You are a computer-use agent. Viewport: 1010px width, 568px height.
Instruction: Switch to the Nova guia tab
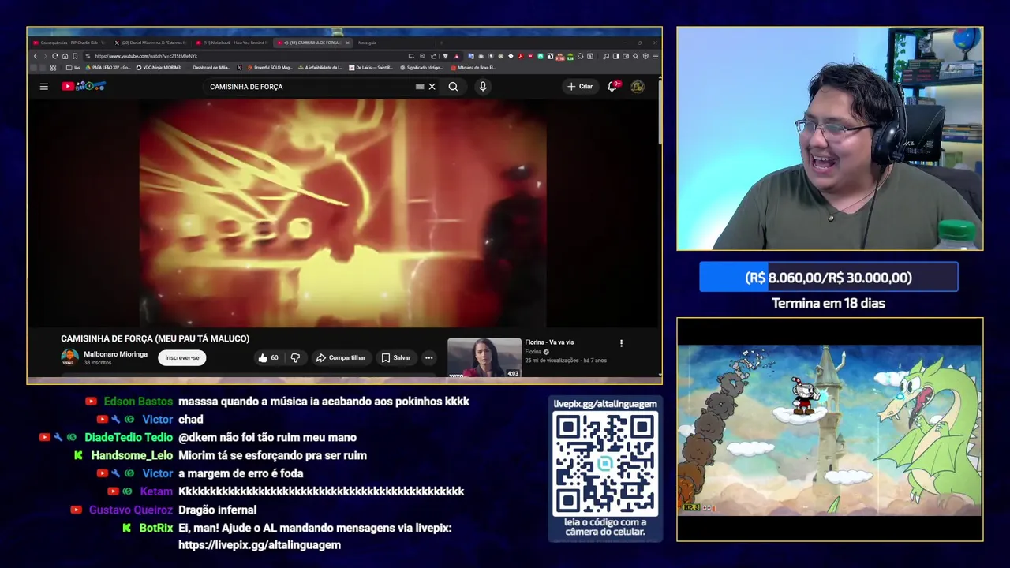click(x=368, y=43)
